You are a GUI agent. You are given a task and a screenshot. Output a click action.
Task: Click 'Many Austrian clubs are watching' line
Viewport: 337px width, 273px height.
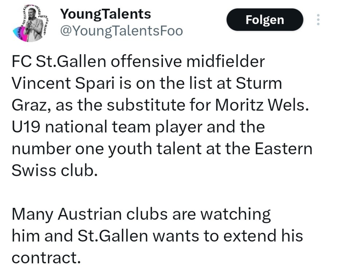(x=141, y=214)
